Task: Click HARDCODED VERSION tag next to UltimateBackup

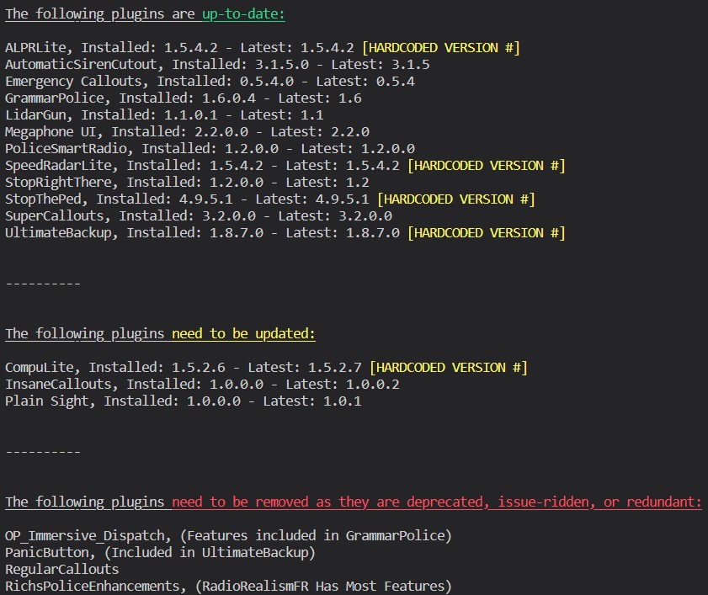Action: pyautogui.click(x=487, y=233)
